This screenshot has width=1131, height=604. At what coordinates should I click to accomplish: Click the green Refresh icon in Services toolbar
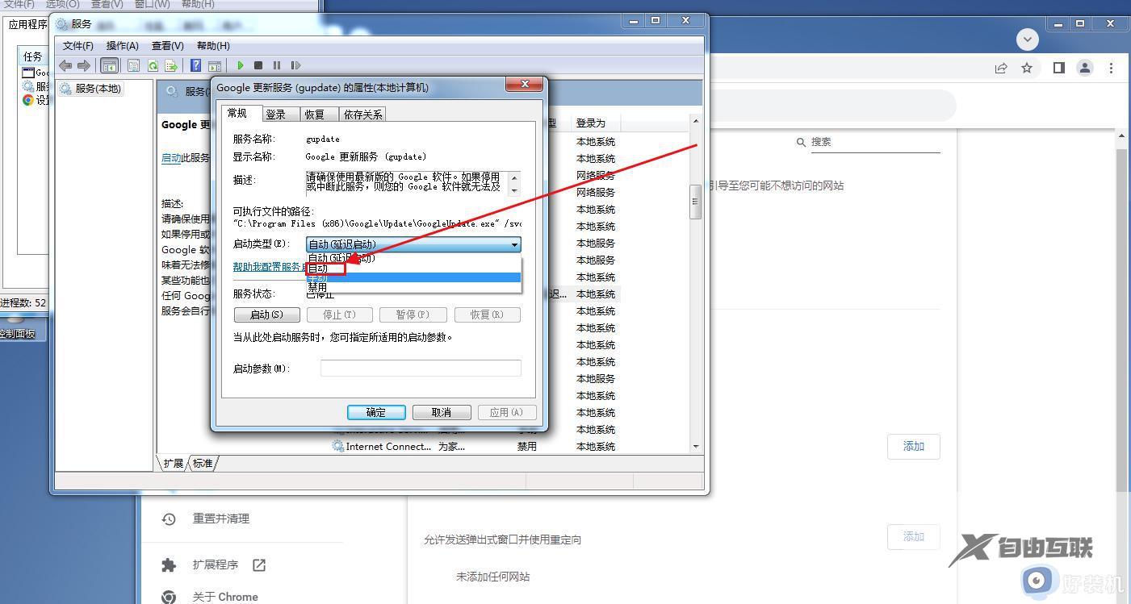[153, 65]
